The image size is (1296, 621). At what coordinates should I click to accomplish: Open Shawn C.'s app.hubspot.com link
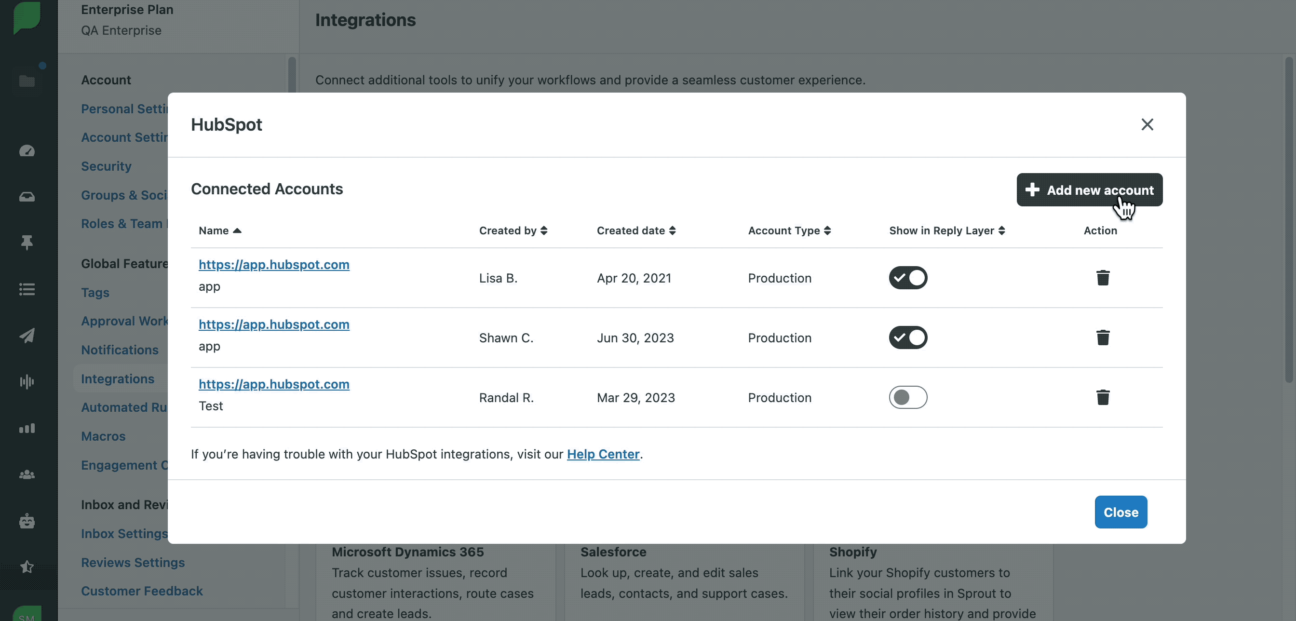coord(274,324)
